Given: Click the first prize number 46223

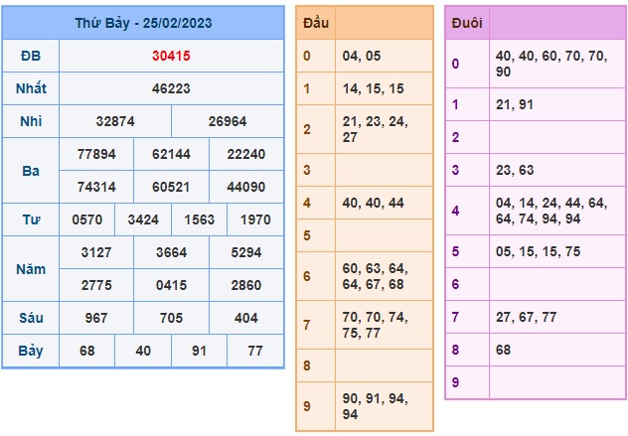Looking at the screenshot, I should click(x=171, y=88).
